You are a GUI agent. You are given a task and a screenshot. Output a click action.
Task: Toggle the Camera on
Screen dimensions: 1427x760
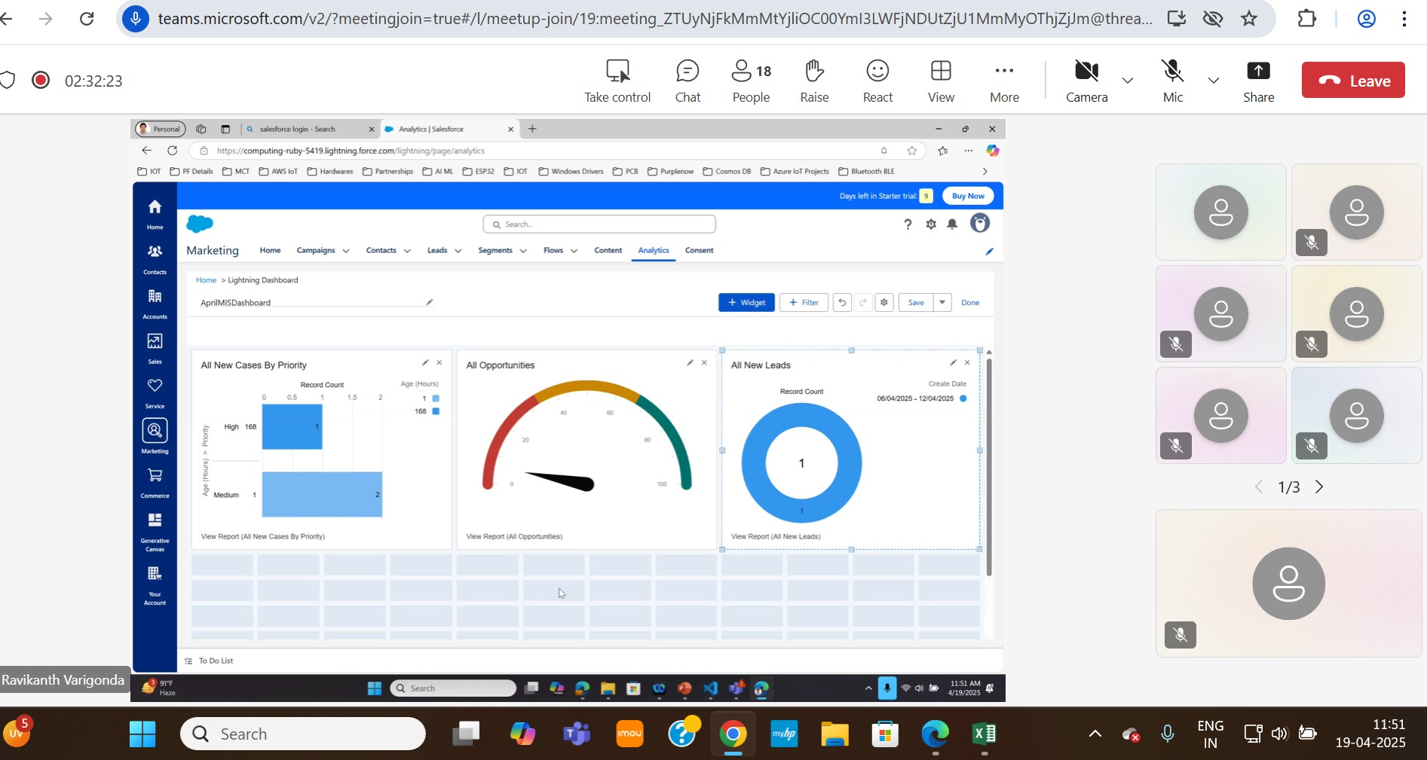[1086, 81]
